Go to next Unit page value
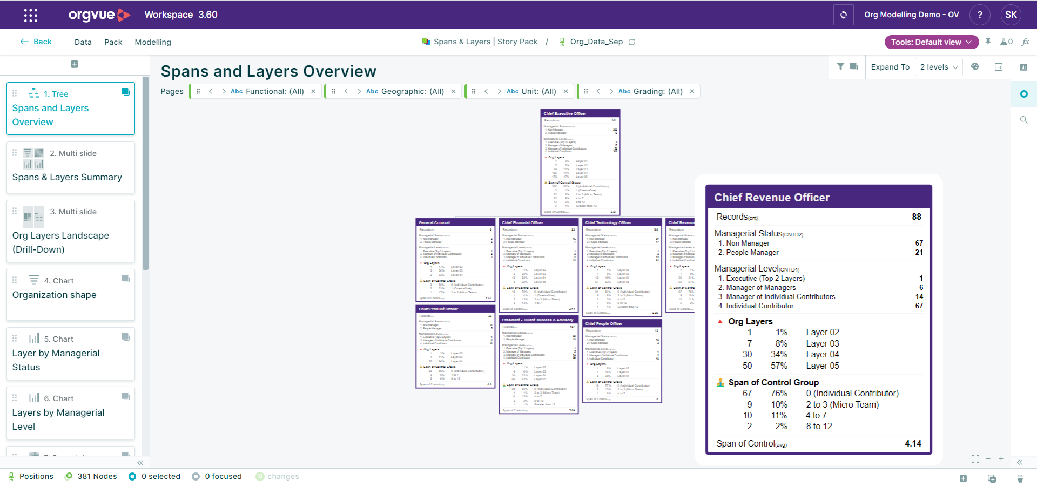Image resolution: width=1037 pixels, height=487 pixels. coord(499,91)
